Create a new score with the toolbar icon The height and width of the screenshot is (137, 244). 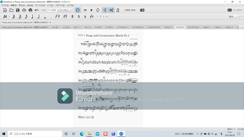(x=5, y=10)
